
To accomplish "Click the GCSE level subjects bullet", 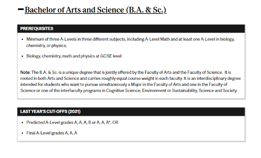I will (74, 56).
